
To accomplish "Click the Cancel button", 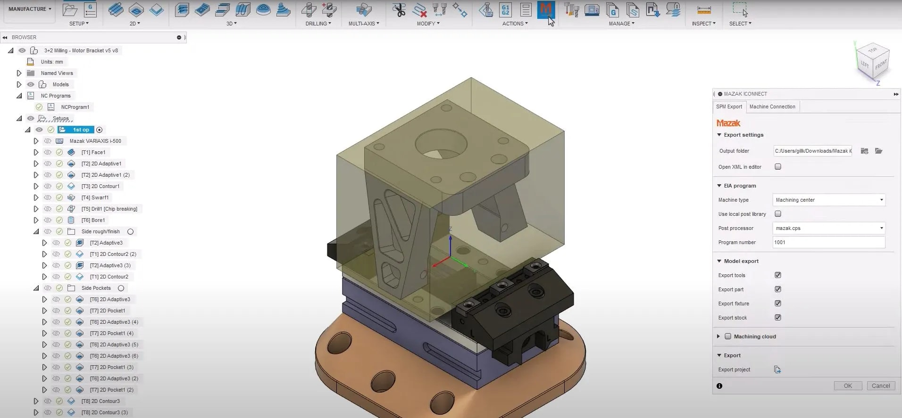I will point(881,386).
